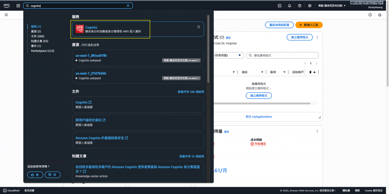The width and height of the screenshot is (389, 194).
Task: Open the AWS logo home link
Action: 6,5
